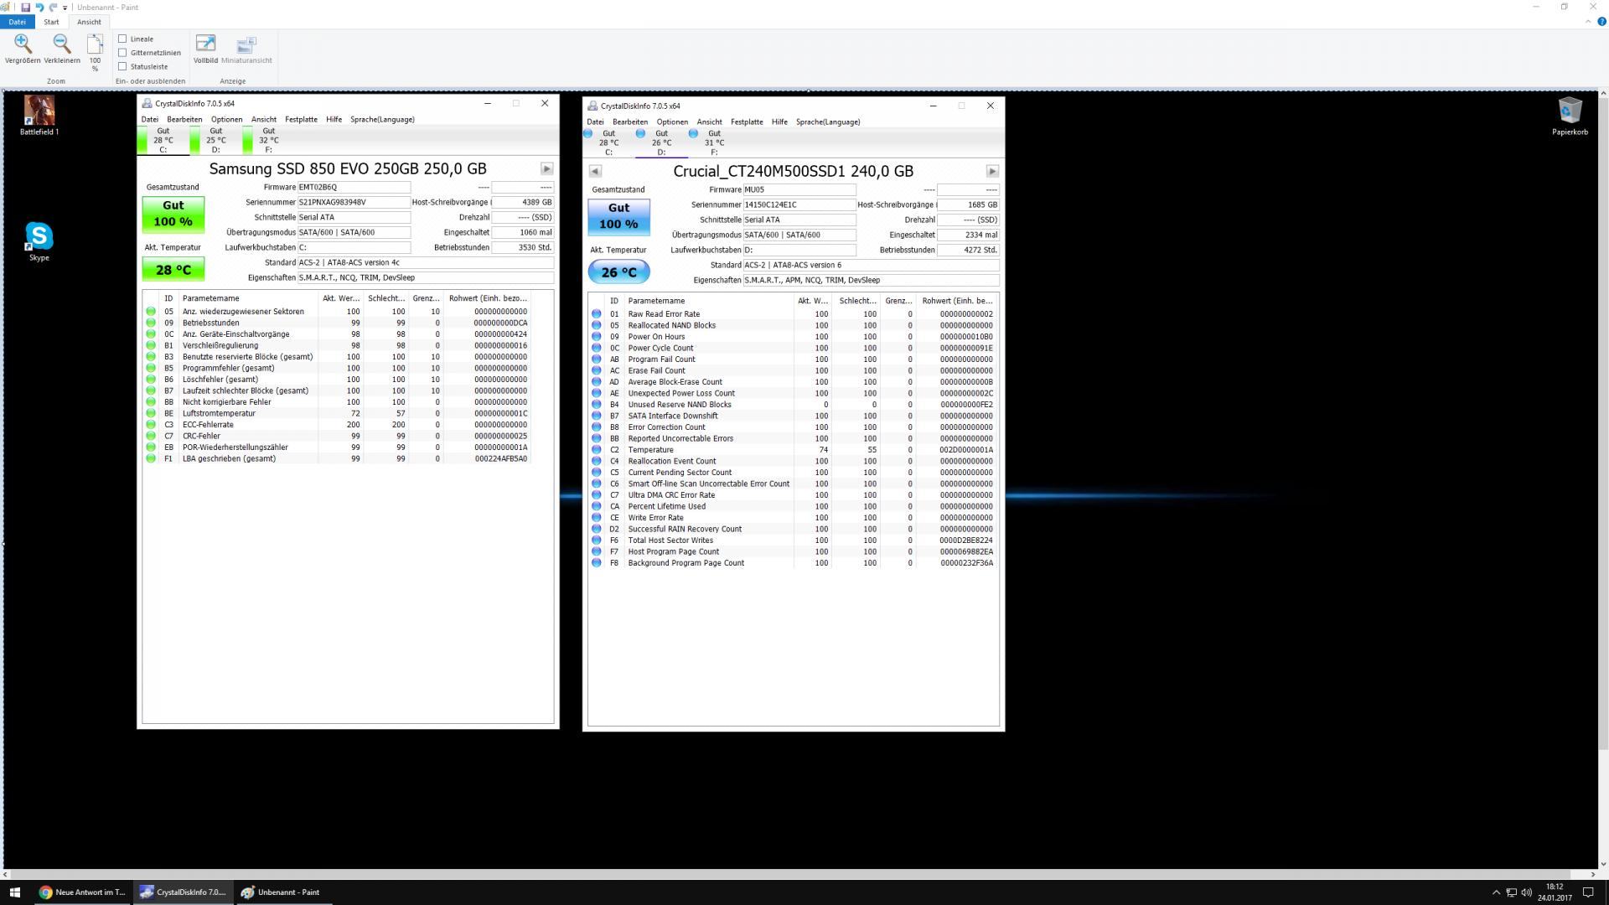Open Vollbild fullscreen view
This screenshot has width=1609, height=905.
205,44
